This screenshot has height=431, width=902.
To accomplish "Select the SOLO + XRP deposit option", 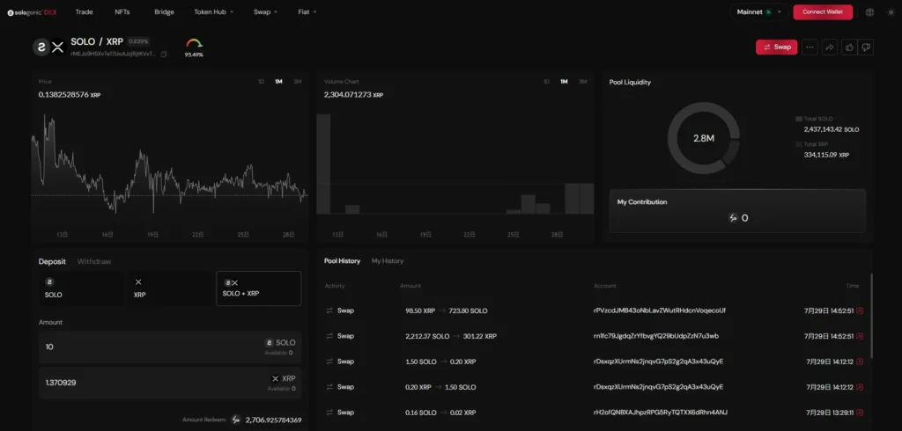I will 258,289.
